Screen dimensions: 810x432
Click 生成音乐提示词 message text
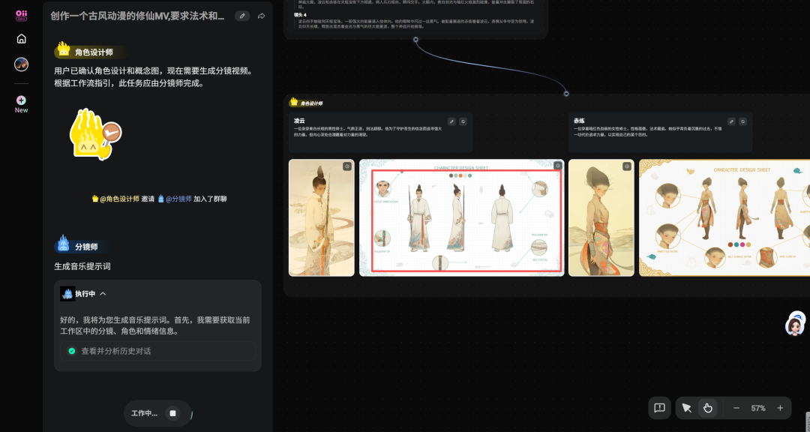82,266
